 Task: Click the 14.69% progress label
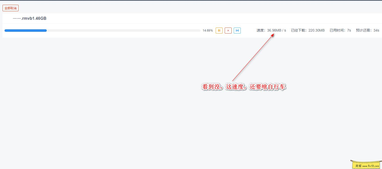point(208,30)
